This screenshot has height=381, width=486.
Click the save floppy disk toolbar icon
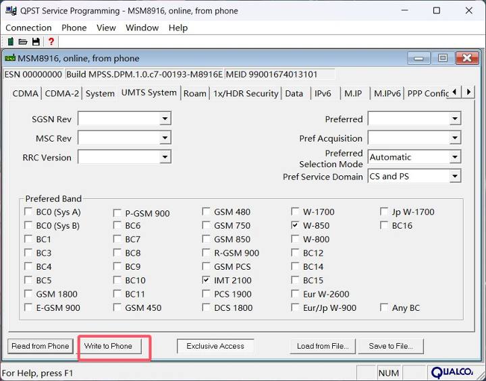[36, 42]
